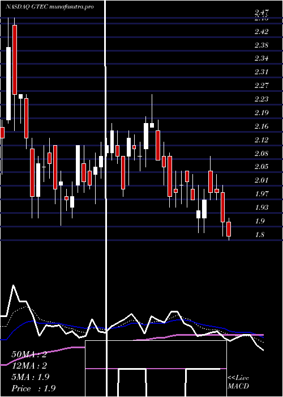Click the NASDAQ GTEC munafasutra.pro title
The width and height of the screenshot is (283, 397).
50,7
